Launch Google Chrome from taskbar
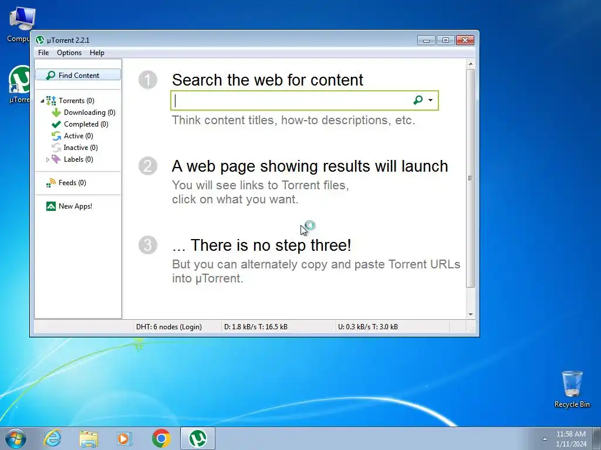601x450 pixels. tap(161, 438)
